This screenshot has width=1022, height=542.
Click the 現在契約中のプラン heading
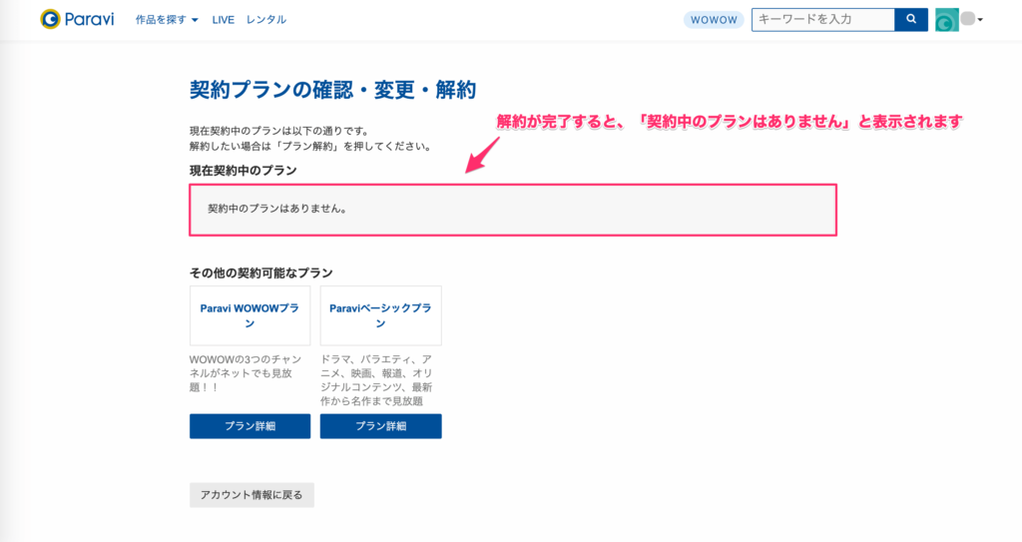(244, 171)
